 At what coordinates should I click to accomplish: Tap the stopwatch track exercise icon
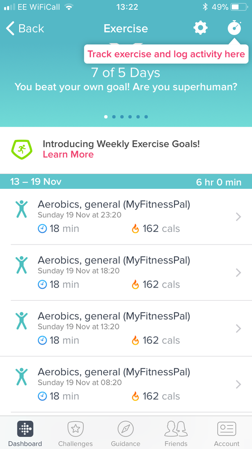click(x=234, y=28)
